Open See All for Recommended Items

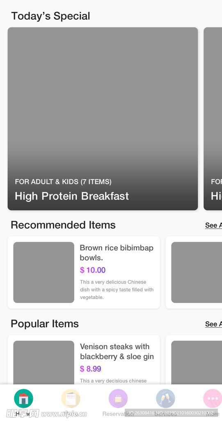click(213, 225)
